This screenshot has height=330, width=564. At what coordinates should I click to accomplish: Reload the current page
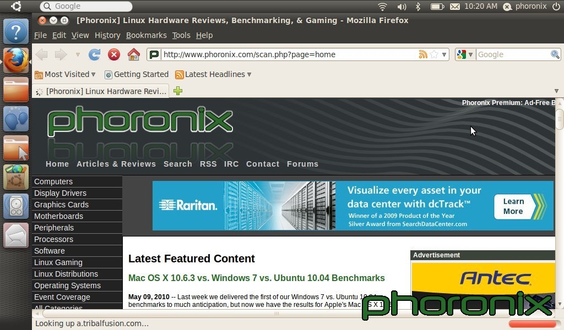pyautogui.click(x=95, y=54)
